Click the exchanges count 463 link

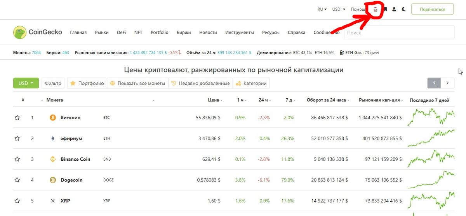[x=66, y=53]
